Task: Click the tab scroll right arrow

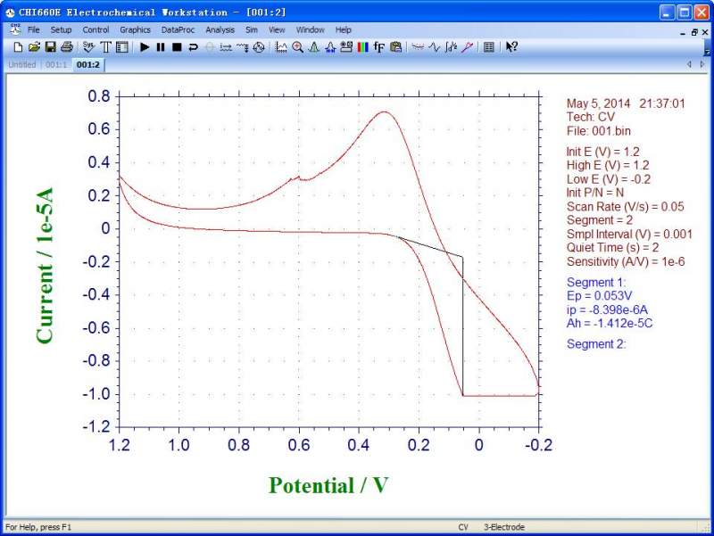Action: pos(702,64)
